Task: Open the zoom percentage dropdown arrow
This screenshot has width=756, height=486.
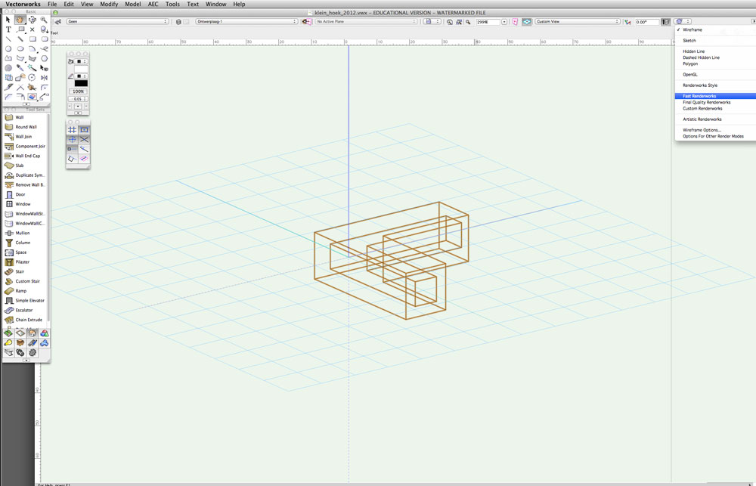Action: pyautogui.click(x=504, y=22)
